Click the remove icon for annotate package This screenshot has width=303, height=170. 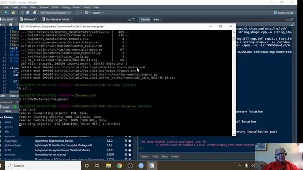(130, 155)
